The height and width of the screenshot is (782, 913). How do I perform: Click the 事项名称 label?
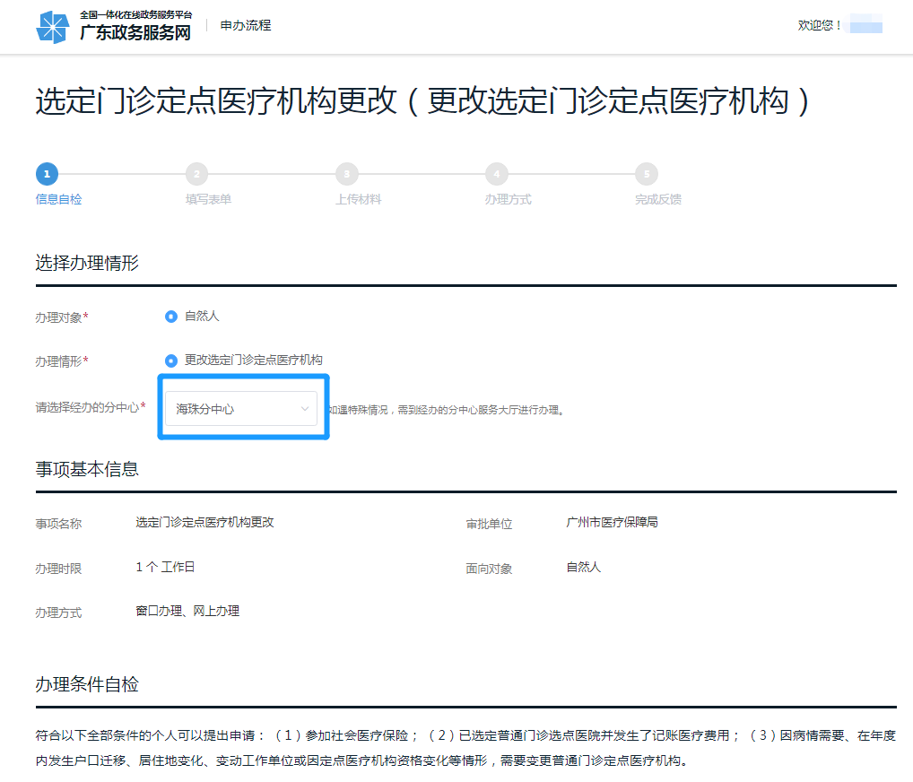59,524
